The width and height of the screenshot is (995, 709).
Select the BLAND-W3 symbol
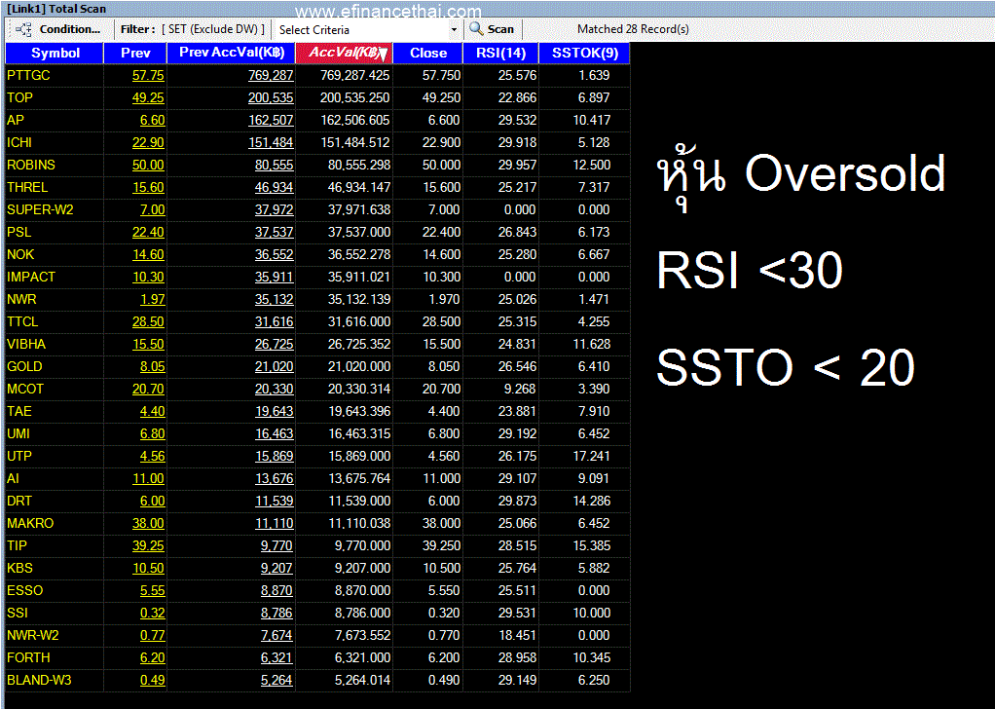[x=39, y=680]
